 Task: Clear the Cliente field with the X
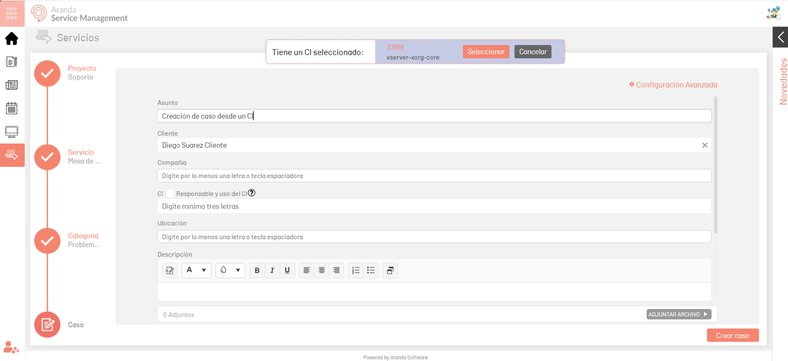point(705,145)
